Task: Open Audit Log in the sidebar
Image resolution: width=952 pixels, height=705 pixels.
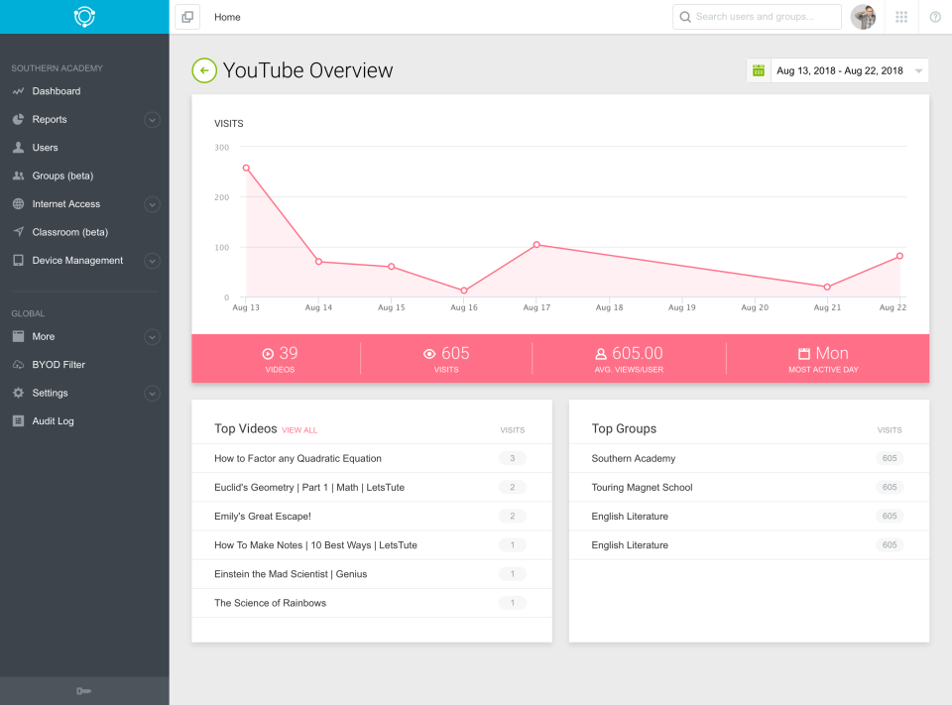Action: click(x=53, y=420)
